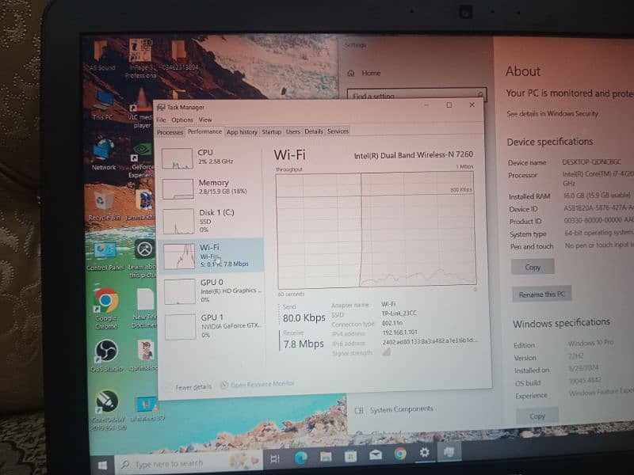634x475 pixels.
Task: Open the This PC desktop icon
Action: coord(103,105)
